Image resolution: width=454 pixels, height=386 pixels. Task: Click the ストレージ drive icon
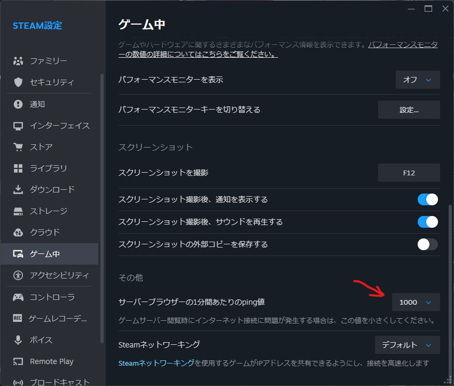18,211
